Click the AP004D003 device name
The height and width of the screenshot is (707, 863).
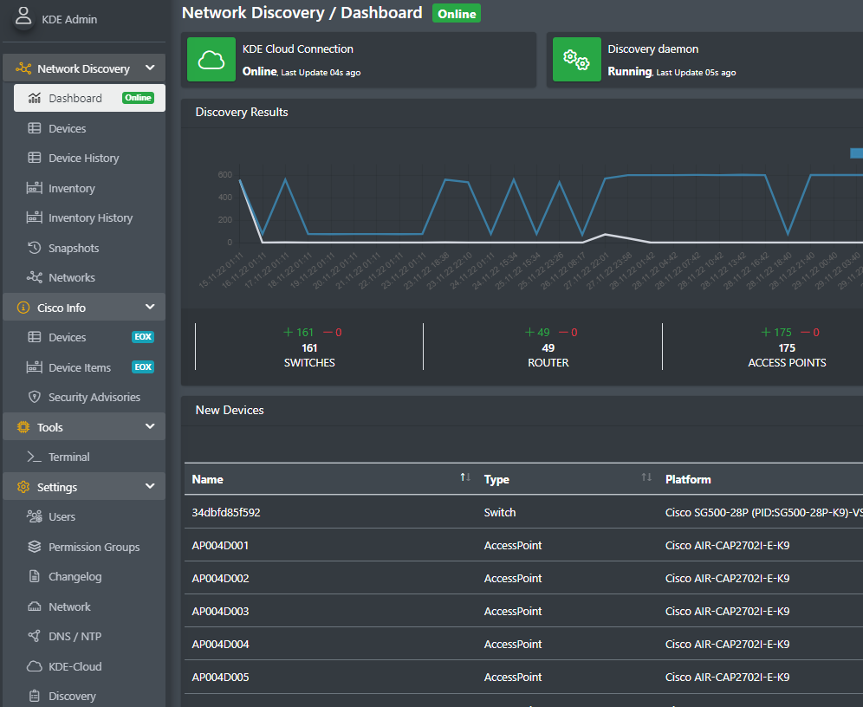(220, 612)
